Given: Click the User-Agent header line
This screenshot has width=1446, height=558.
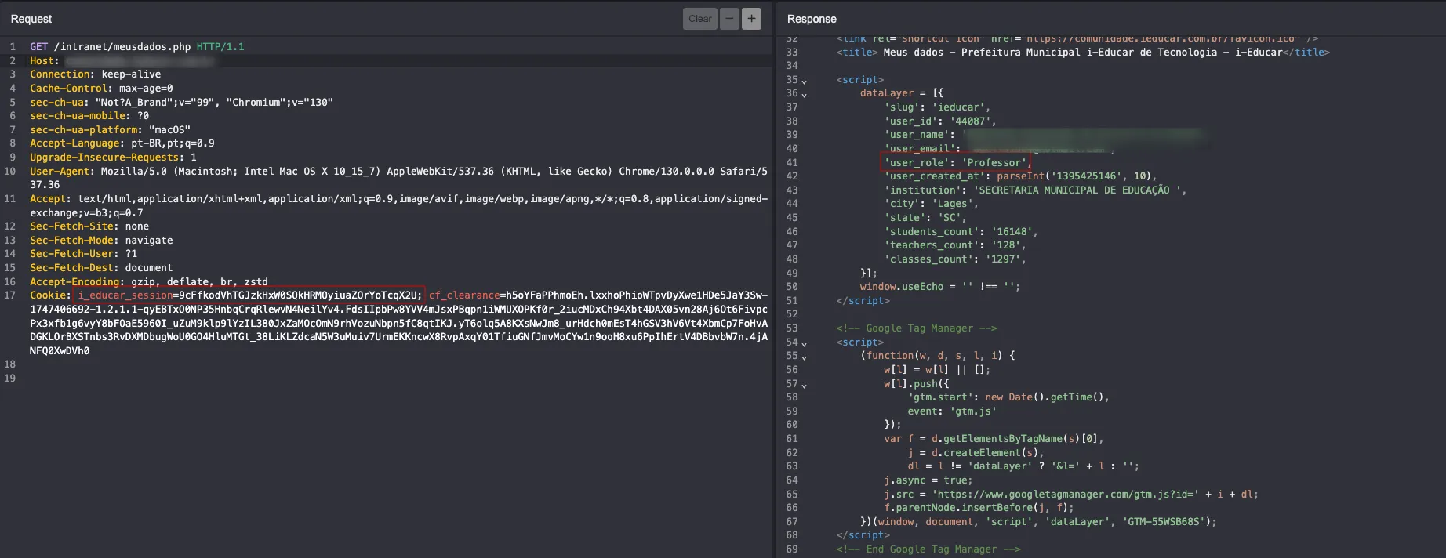Looking at the screenshot, I should click(x=398, y=178).
